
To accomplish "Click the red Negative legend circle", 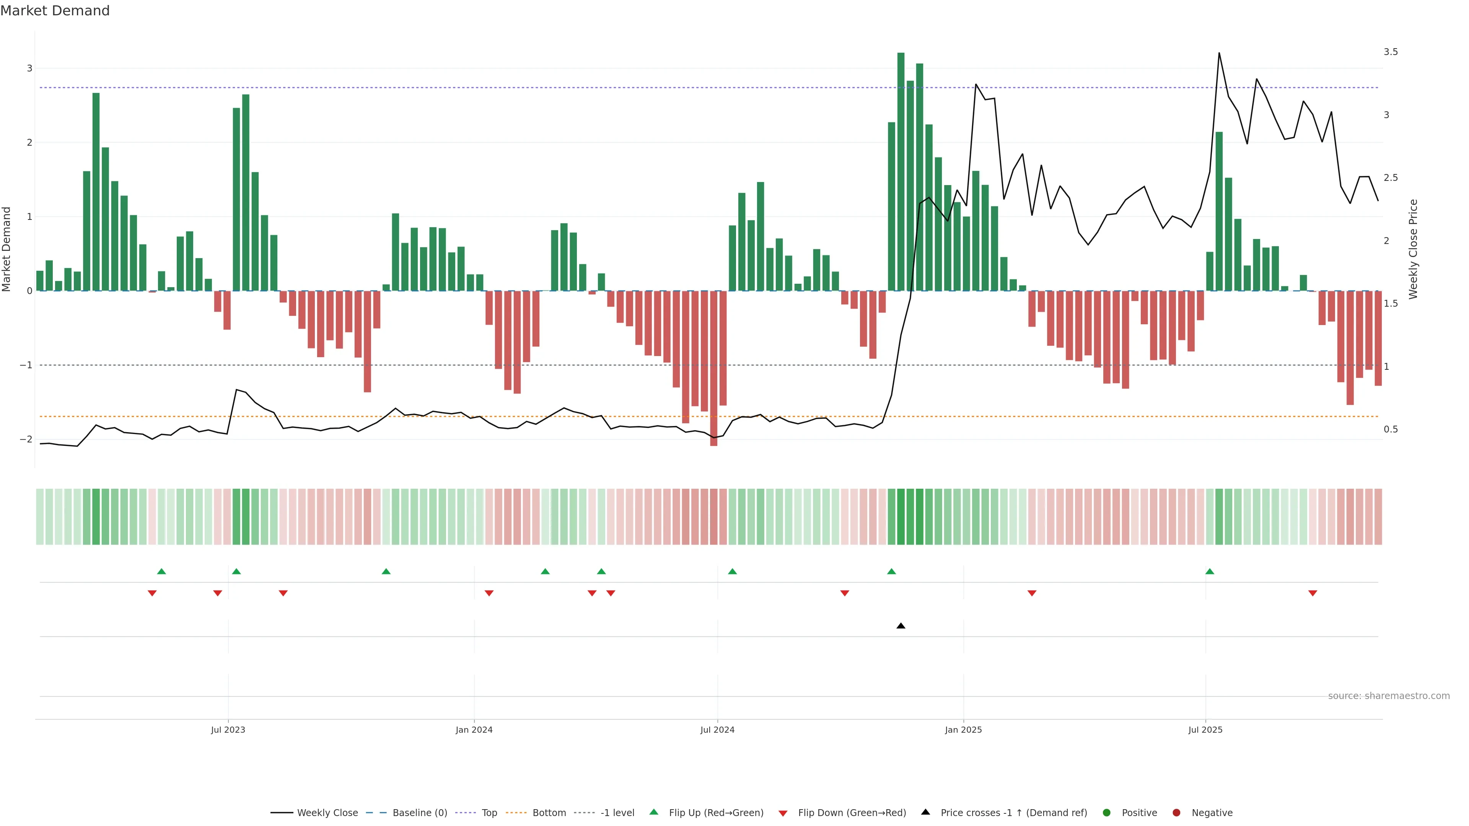I will [x=1176, y=813].
